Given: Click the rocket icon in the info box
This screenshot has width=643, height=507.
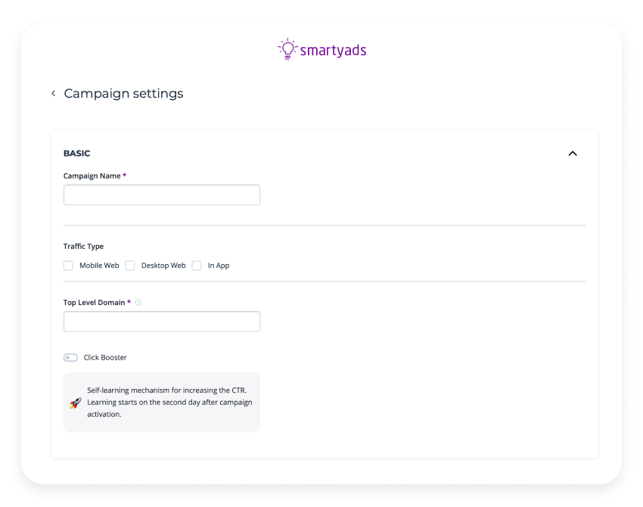Looking at the screenshot, I should [76, 403].
